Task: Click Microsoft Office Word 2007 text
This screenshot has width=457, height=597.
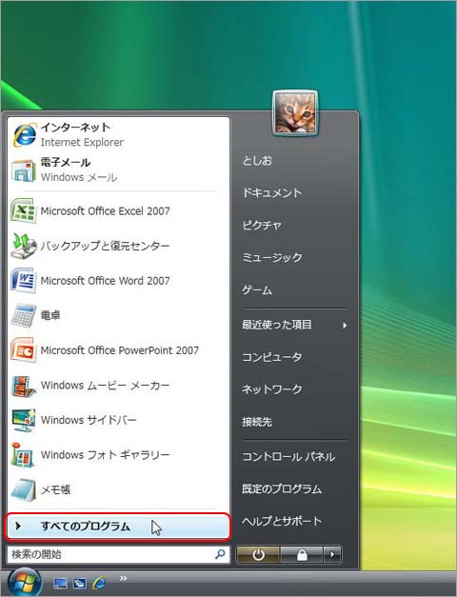Action: point(105,281)
